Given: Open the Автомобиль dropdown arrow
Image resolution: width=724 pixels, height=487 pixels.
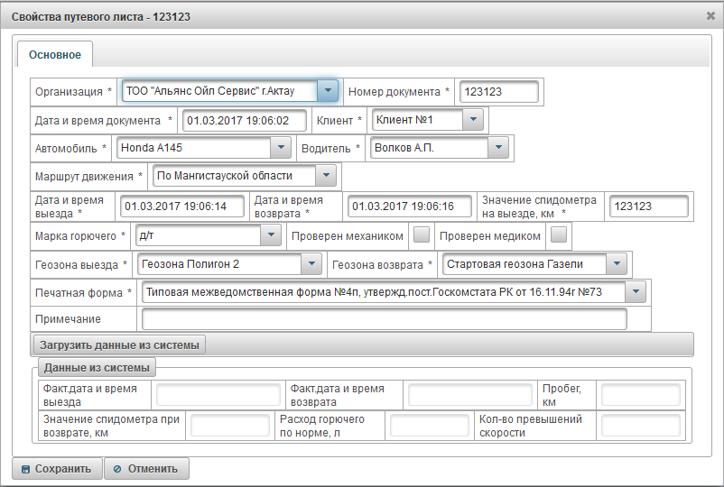Looking at the screenshot, I should [x=281, y=147].
